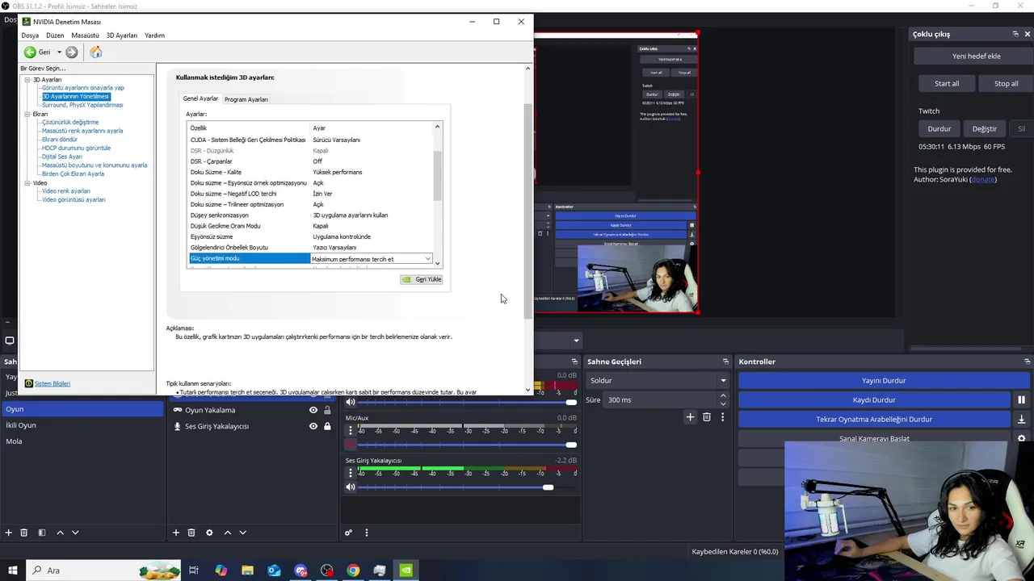Toggle visibility of Oyun Yakalama source
Screen dimensions: 1034x581
pyautogui.click(x=313, y=410)
